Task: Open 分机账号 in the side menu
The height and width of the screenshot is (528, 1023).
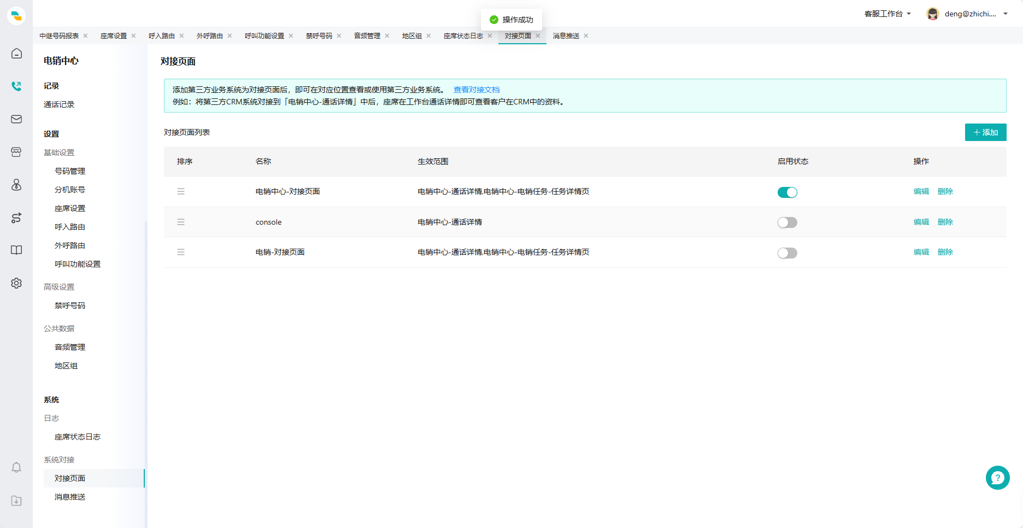Action: tap(70, 190)
